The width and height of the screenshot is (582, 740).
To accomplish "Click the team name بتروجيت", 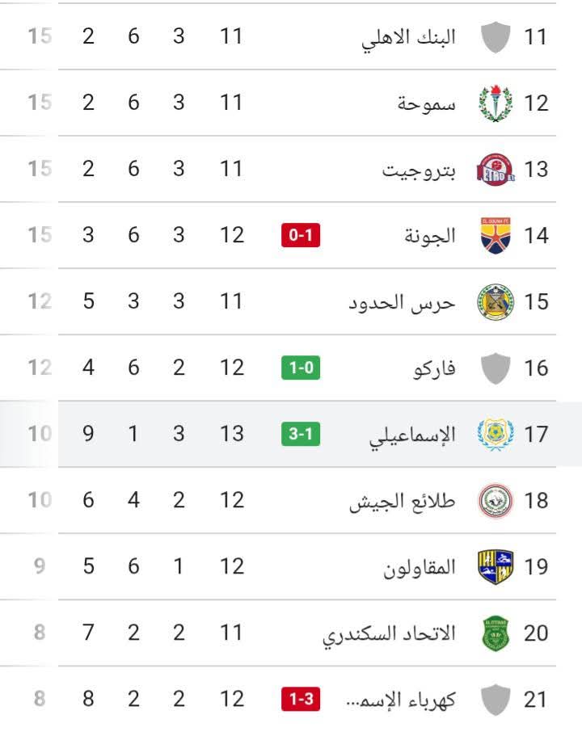I will pyautogui.click(x=419, y=170).
